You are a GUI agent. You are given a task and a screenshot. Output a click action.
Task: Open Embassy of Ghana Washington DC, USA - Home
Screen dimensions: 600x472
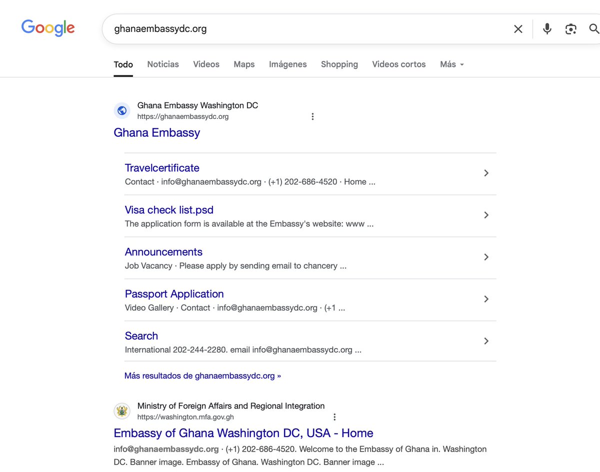pyautogui.click(x=243, y=433)
